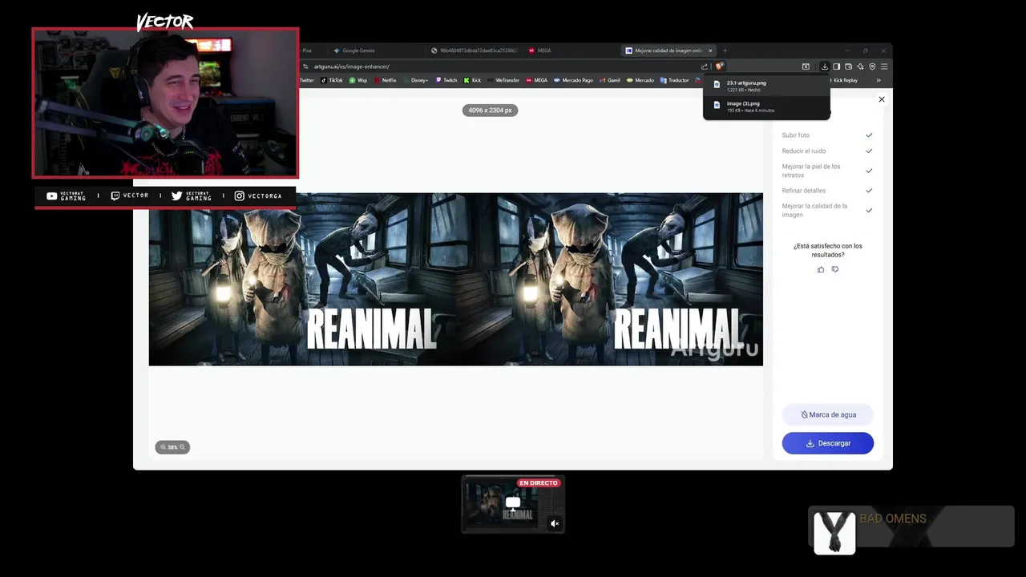Switch to the 96b4604973 hash tab
This screenshot has width=1026, height=577.
point(475,50)
